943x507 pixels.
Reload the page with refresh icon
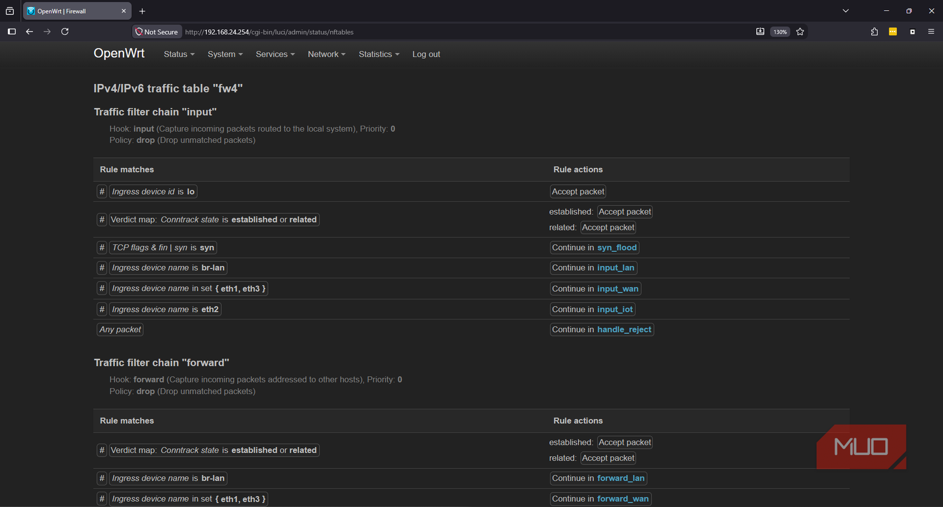click(65, 32)
